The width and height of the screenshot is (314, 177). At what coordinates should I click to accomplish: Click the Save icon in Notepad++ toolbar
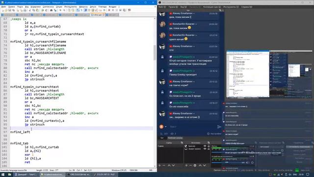tap(10, 10)
